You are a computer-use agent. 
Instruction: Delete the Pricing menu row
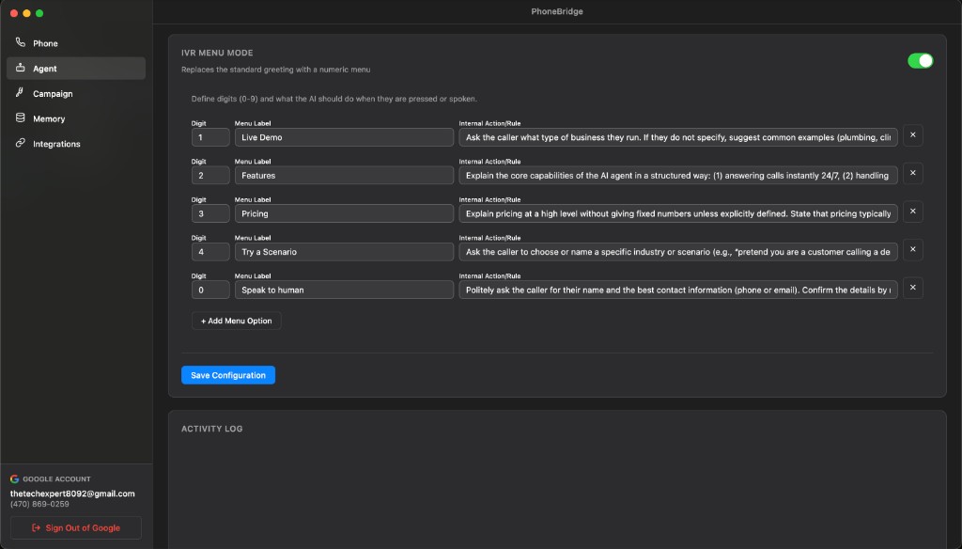913,212
